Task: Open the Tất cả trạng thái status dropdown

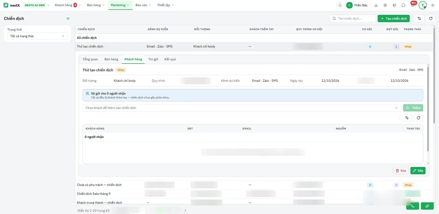Action: (37, 36)
